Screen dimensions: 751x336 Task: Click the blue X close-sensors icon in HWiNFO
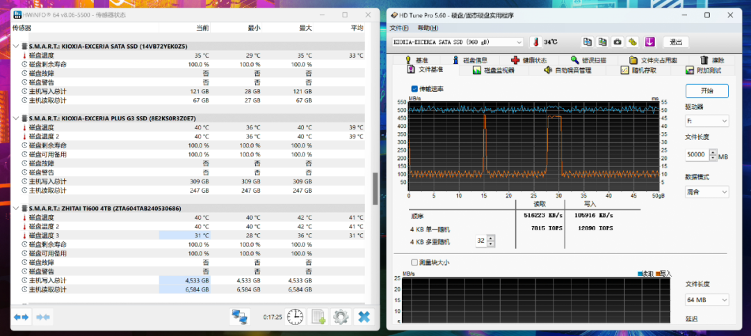(x=364, y=317)
